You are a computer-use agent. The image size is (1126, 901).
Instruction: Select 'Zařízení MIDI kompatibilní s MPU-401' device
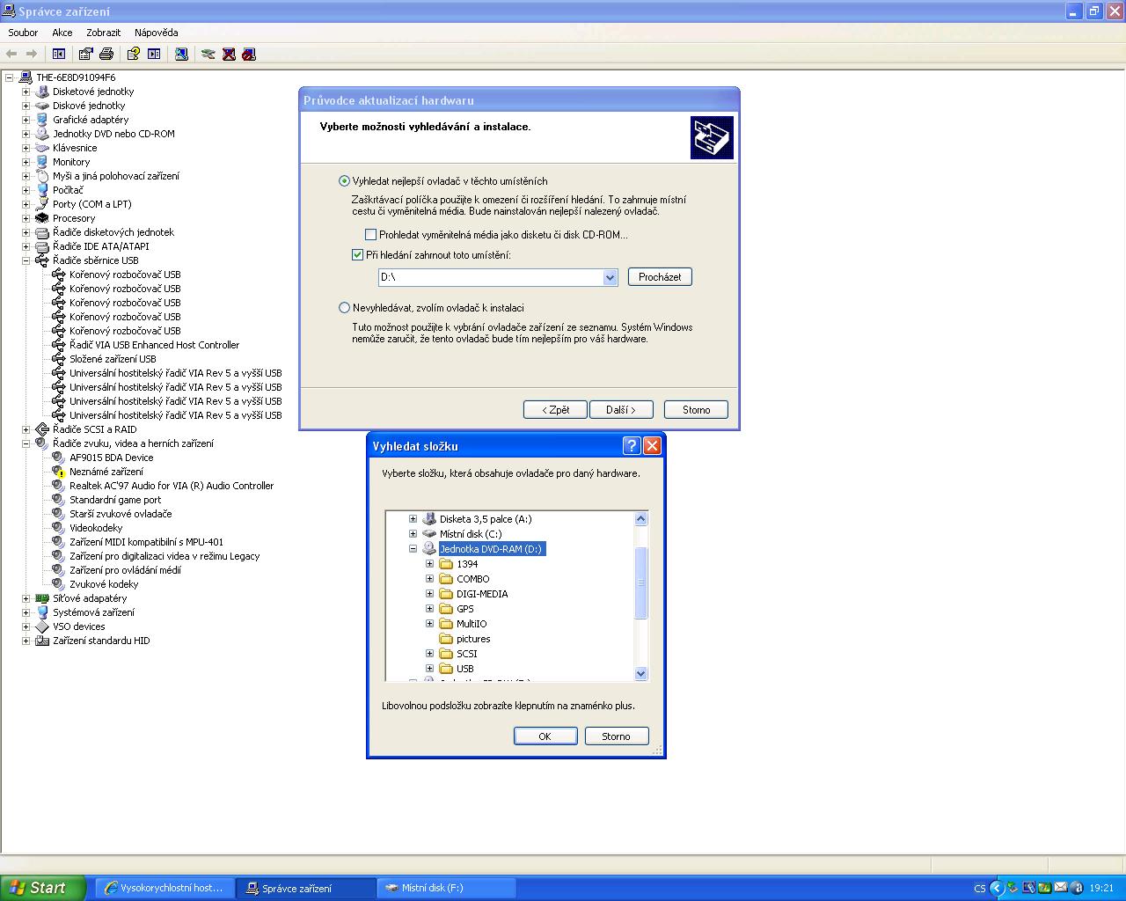(146, 542)
